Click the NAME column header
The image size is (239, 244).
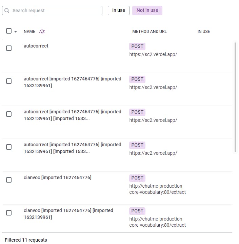click(x=29, y=32)
